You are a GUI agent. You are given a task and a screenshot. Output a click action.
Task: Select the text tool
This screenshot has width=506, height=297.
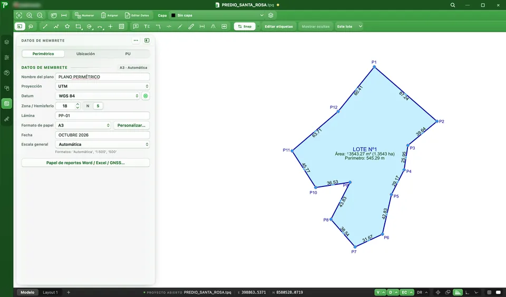pos(147,26)
